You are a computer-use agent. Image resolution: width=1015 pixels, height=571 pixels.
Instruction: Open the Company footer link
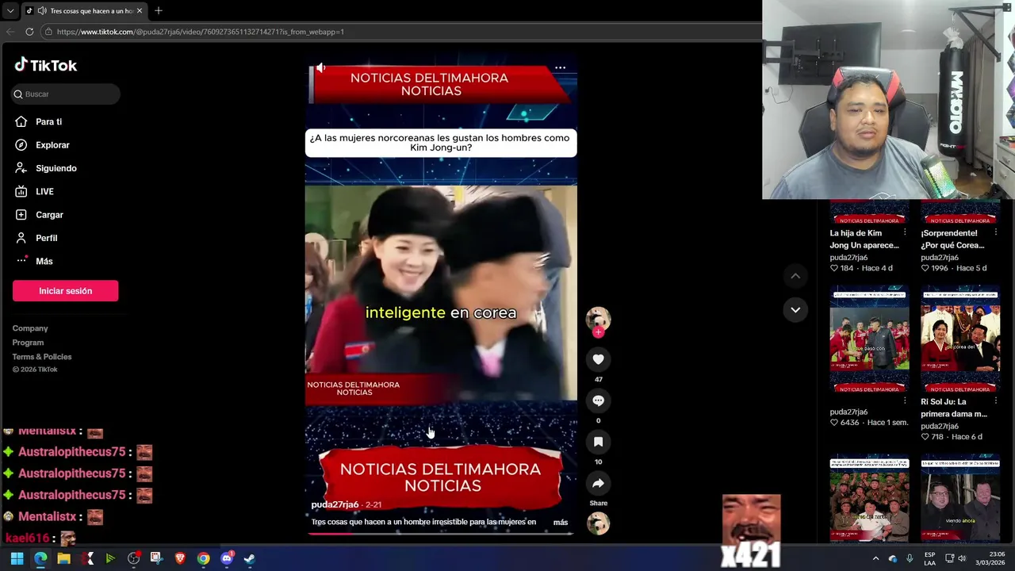(x=30, y=328)
